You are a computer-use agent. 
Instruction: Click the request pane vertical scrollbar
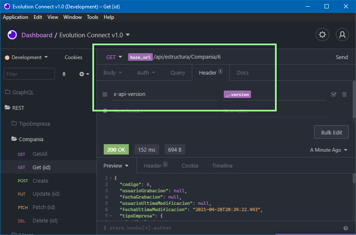coord(354,99)
